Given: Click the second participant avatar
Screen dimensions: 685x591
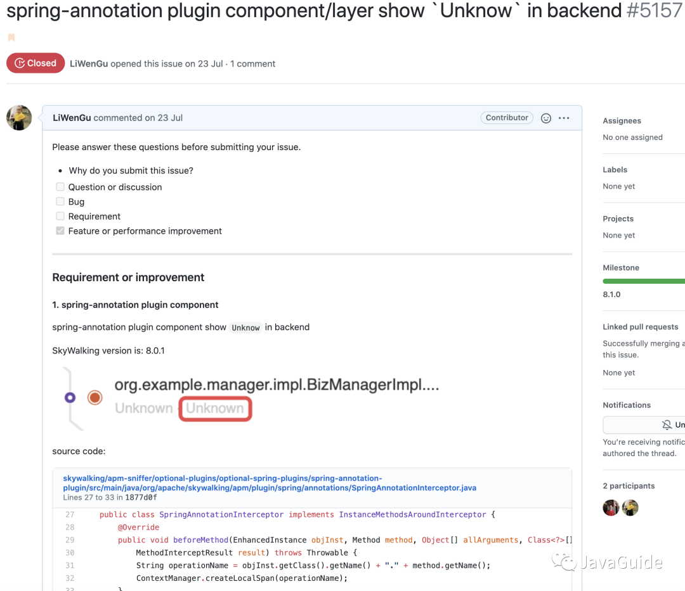Looking at the screenshot, I should pyautogui.click(x=630, y=507).
